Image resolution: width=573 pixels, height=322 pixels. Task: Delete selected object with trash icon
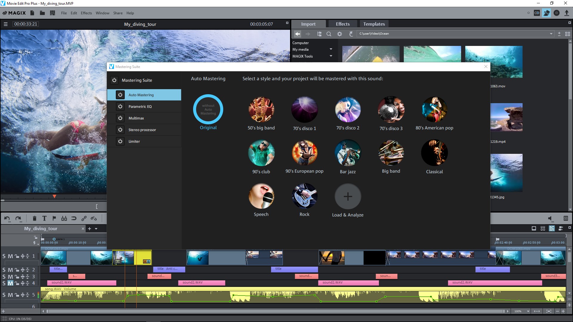(34, 219)
